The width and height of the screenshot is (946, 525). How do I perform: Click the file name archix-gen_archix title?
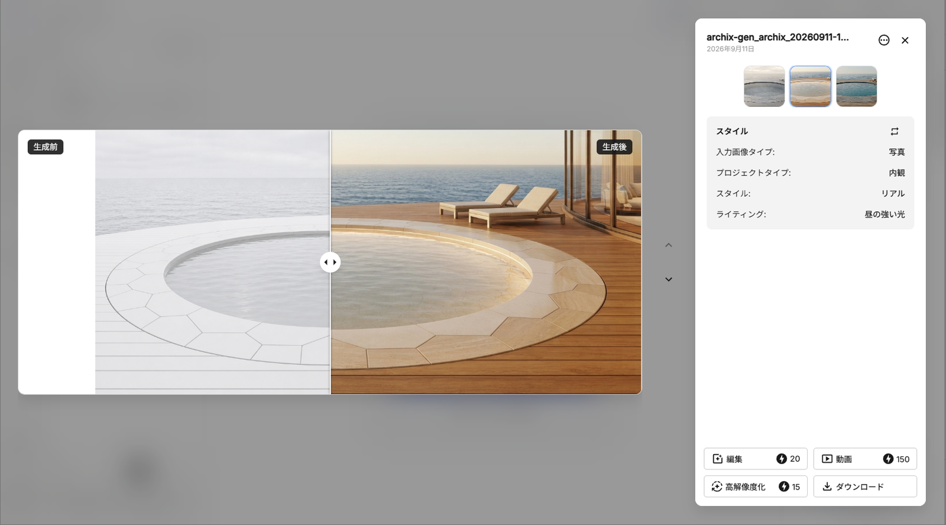click(777, 37)
